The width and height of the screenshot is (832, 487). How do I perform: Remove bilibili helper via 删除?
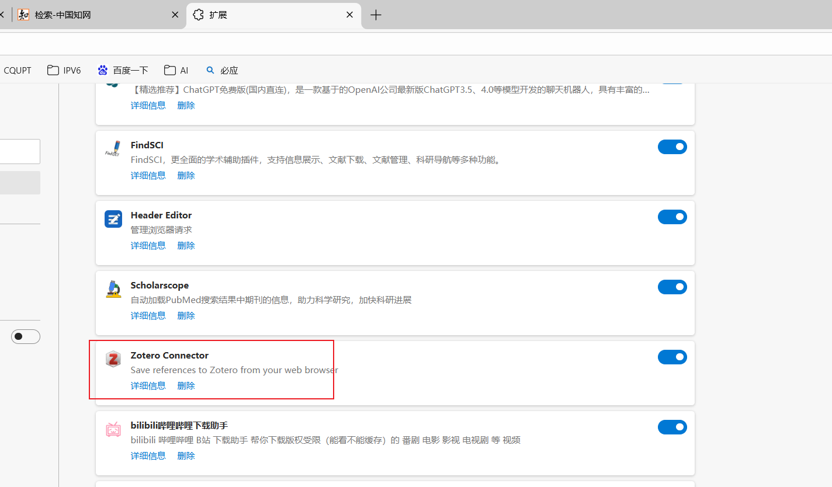[x=186, y=455]
